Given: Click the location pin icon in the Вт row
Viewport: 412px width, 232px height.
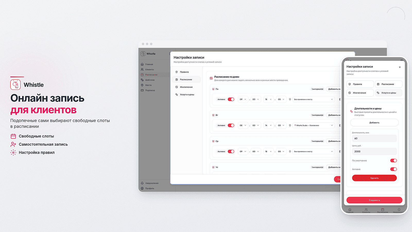Looking at the screenshot, I should point(290,125).
